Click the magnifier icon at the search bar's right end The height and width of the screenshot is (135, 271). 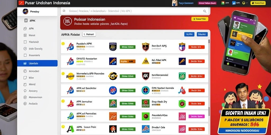[x=205, y=11]
